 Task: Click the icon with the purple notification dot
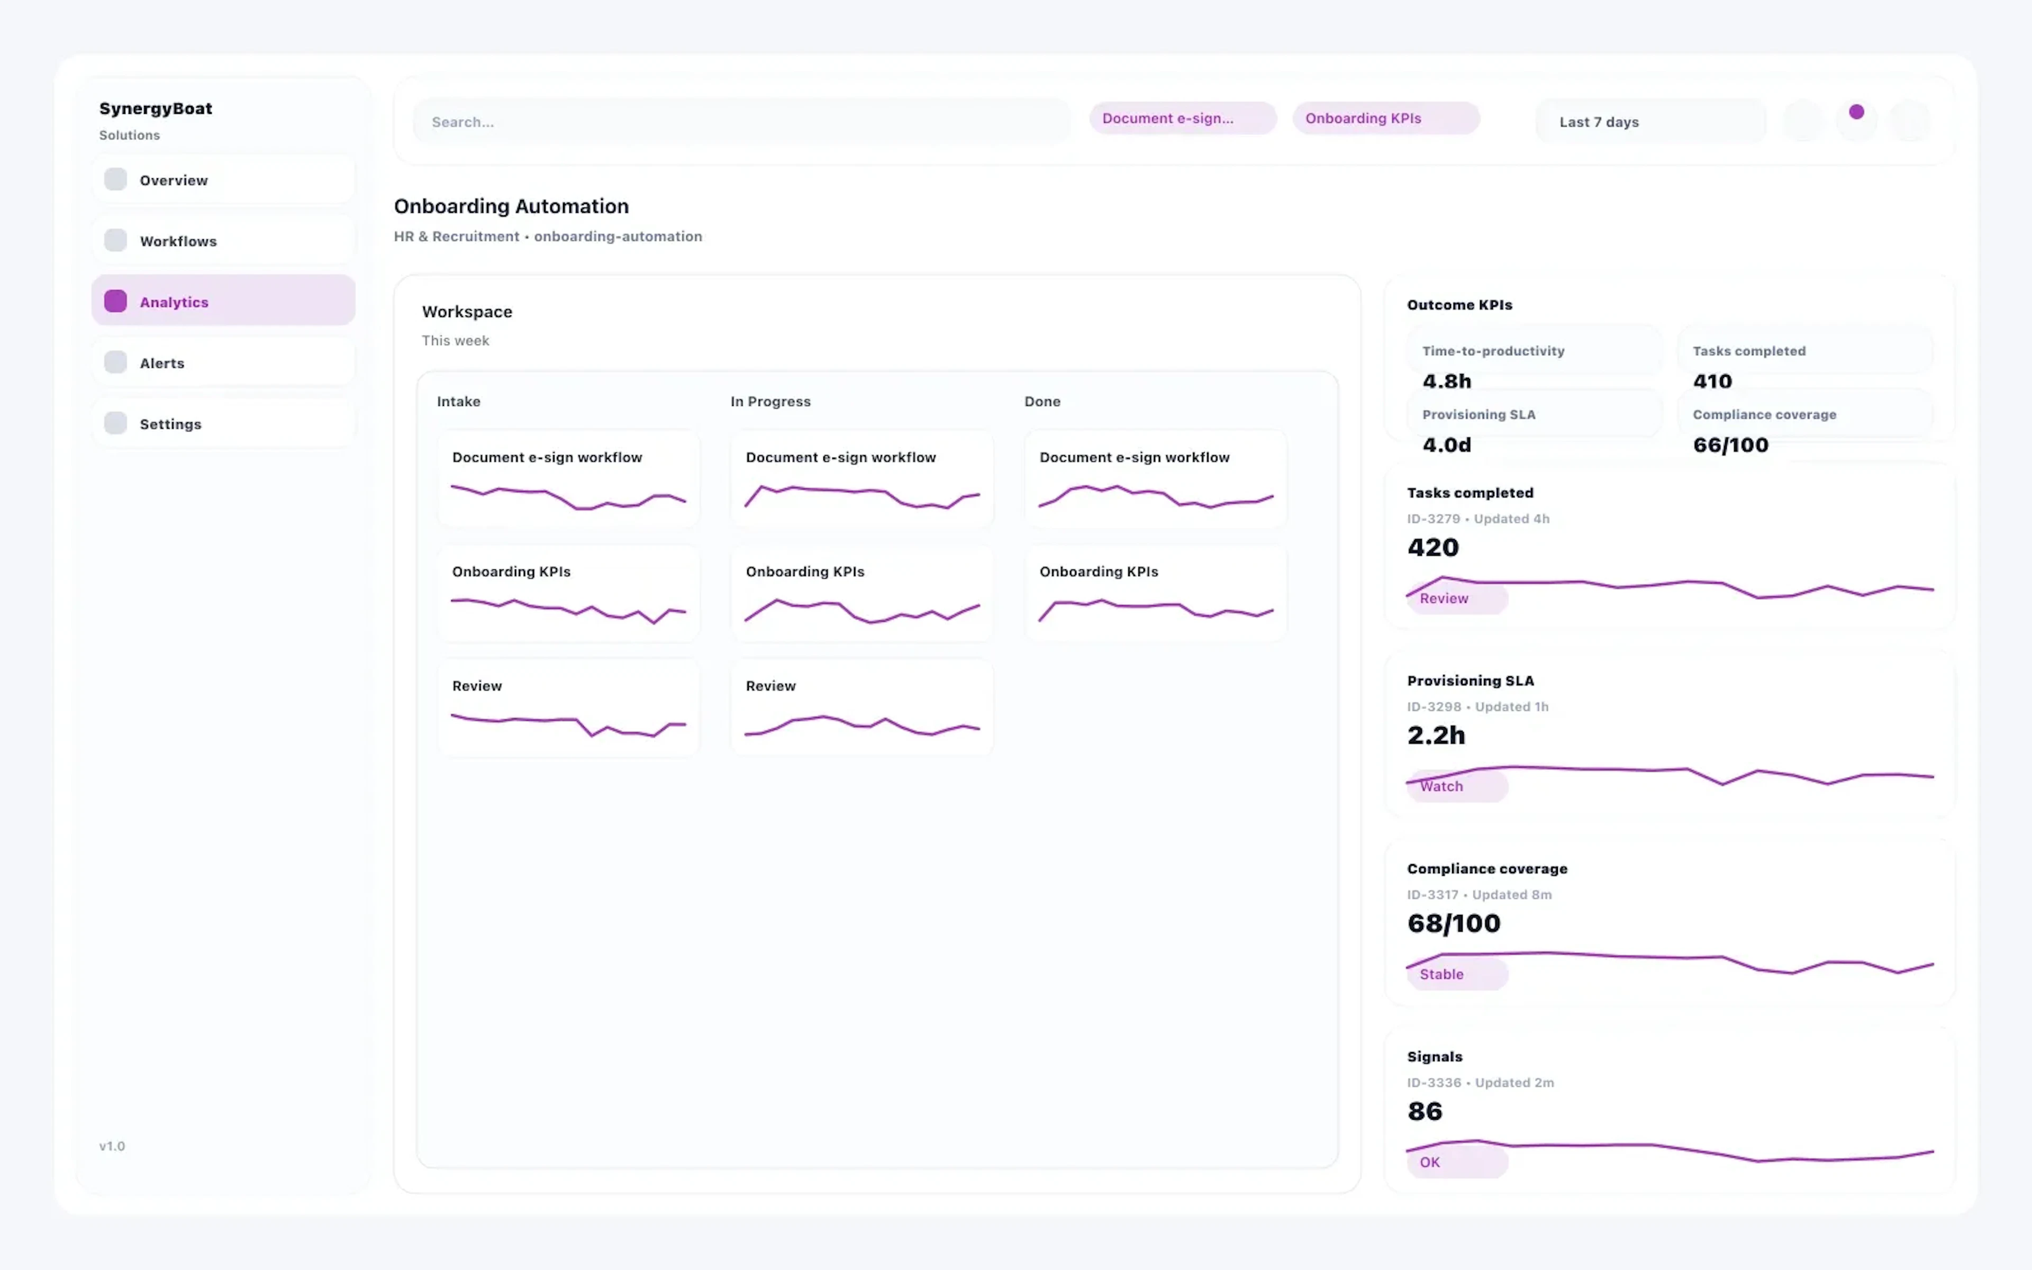coord(1856,121)
